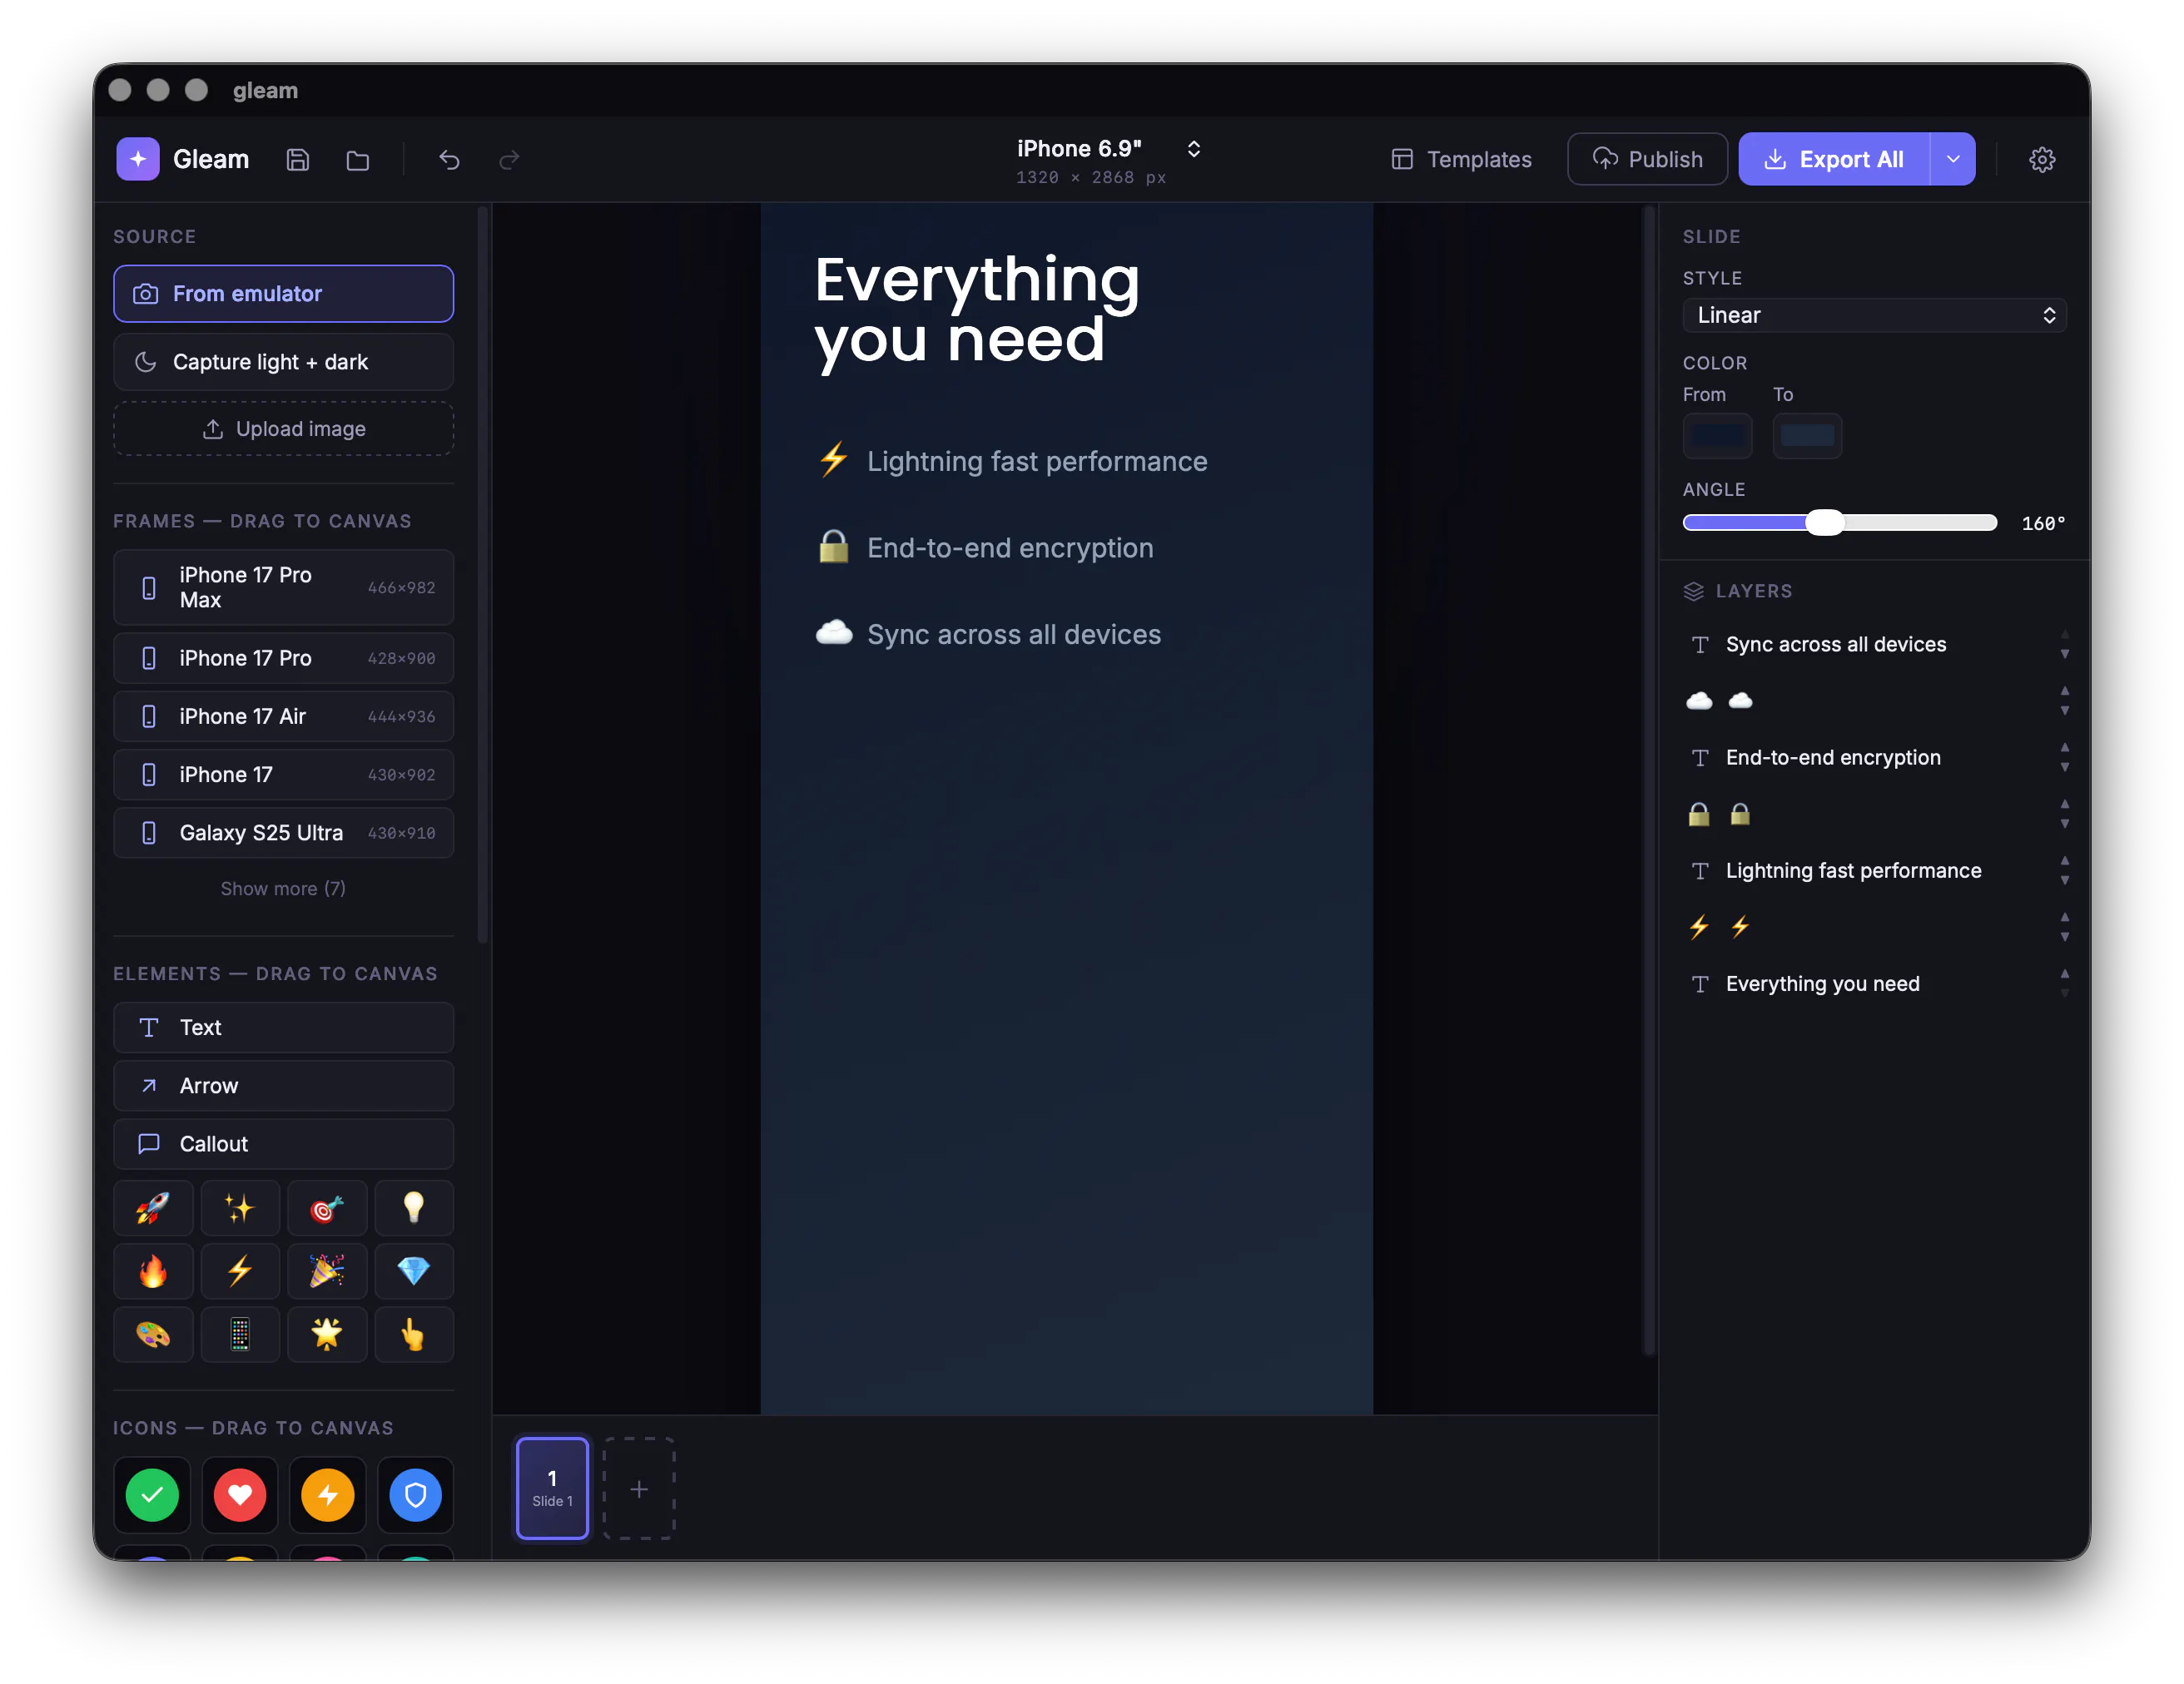Open the gradient To color swatch
The image size is (2184, 1684).
tap(1807, 436)
